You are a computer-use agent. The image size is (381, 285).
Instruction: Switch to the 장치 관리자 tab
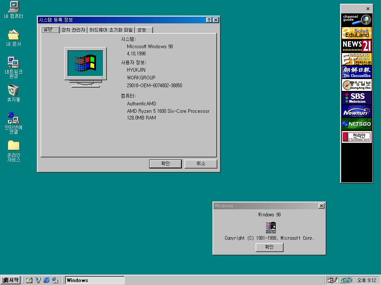coord(73,30)
